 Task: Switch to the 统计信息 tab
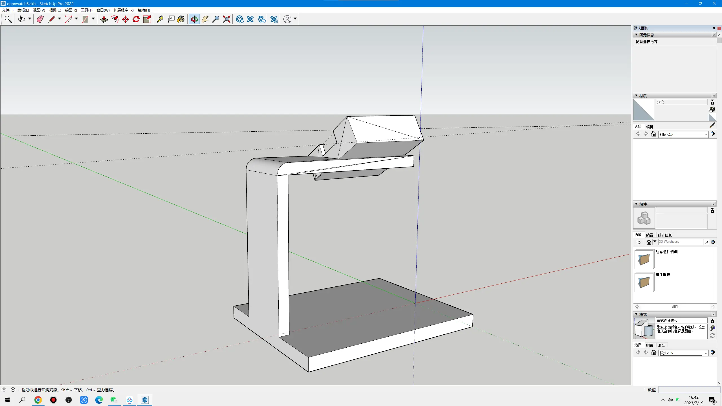point(664,235)
